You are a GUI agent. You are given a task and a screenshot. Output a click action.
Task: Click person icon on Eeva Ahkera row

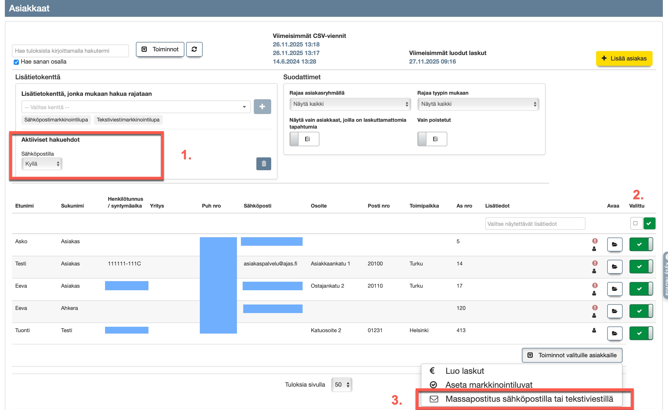click(594, 316)
